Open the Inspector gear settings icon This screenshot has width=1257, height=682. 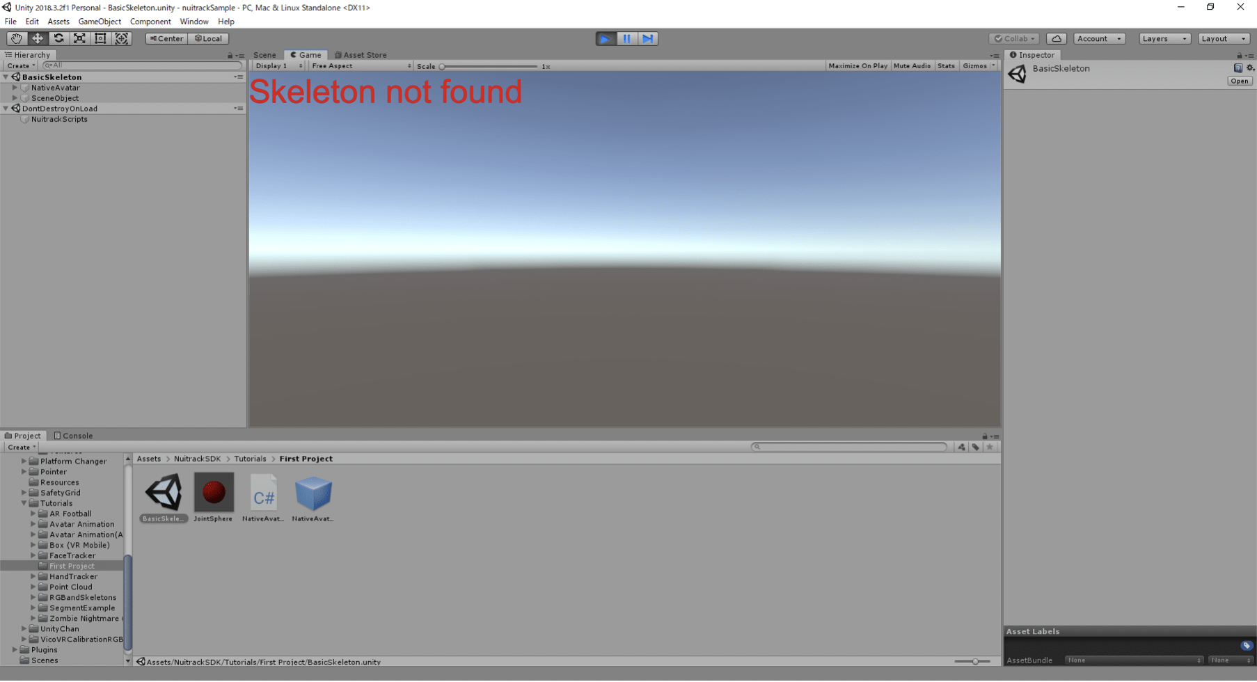coord(1250,68)
